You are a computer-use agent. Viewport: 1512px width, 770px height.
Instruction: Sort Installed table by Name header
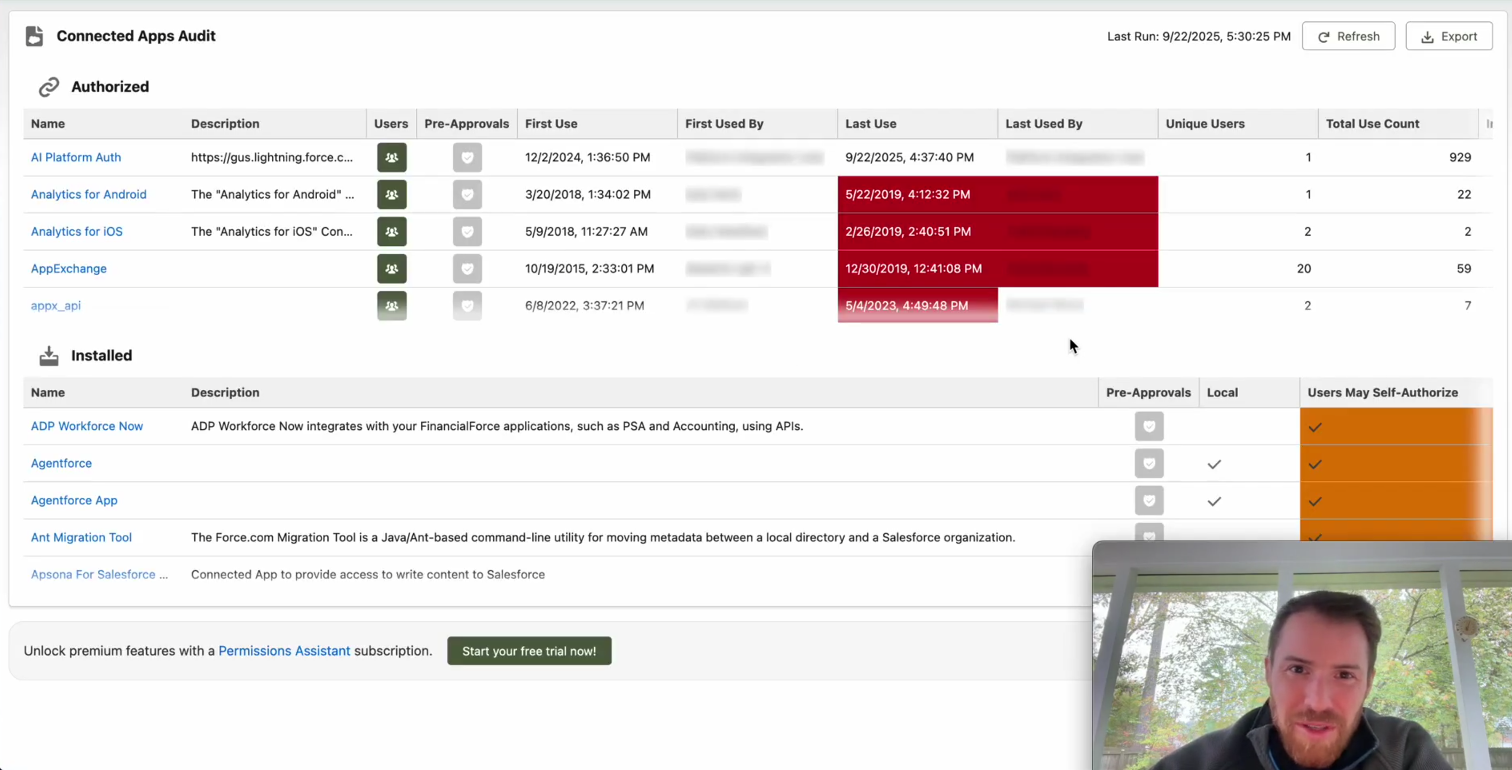point(48,392)
